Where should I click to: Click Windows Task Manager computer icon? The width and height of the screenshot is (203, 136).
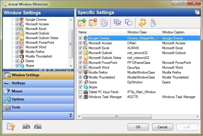pyautogui.click(x=86, y=97)
